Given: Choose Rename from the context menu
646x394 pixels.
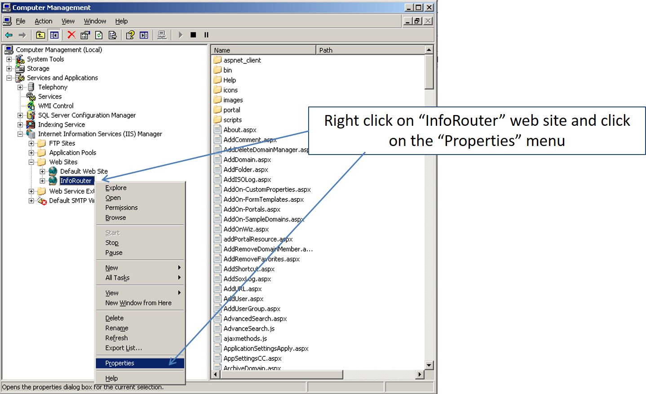Looking at the screenshot, I should 140,328.
